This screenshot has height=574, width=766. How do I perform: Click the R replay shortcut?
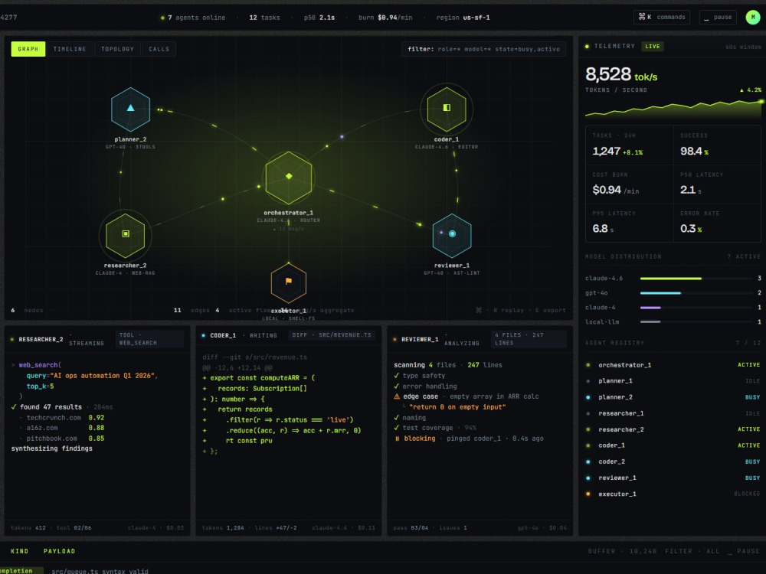tap(508, 310)
